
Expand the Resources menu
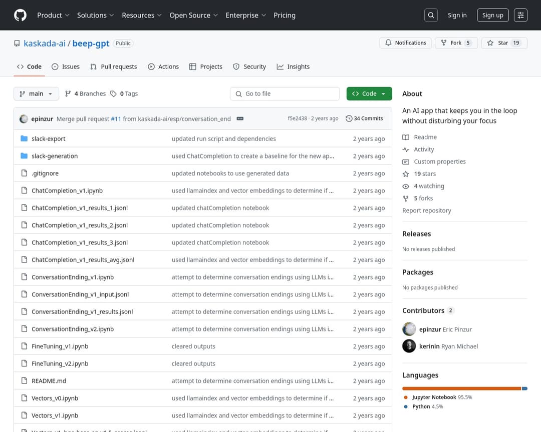(x=141, y=15)
